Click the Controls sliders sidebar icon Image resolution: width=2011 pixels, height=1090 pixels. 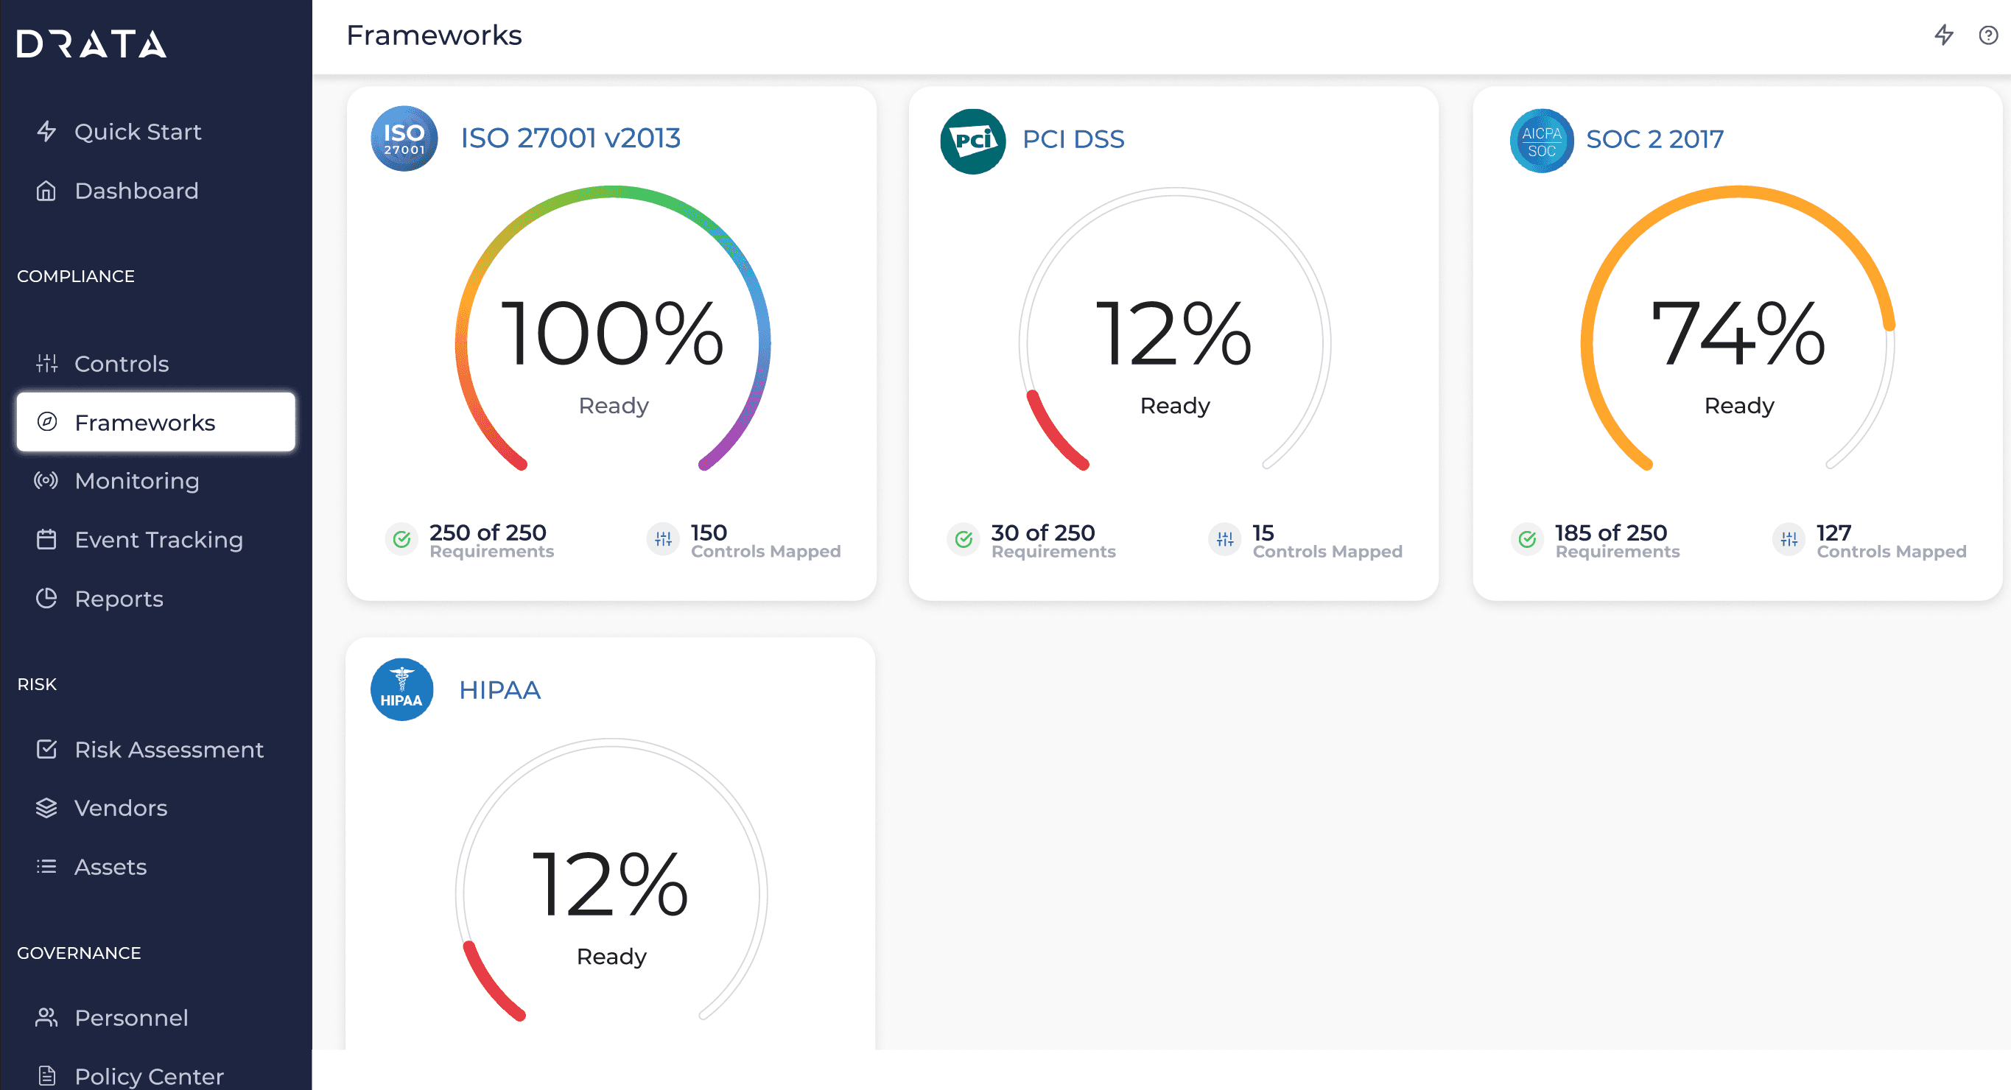(47, 363)
